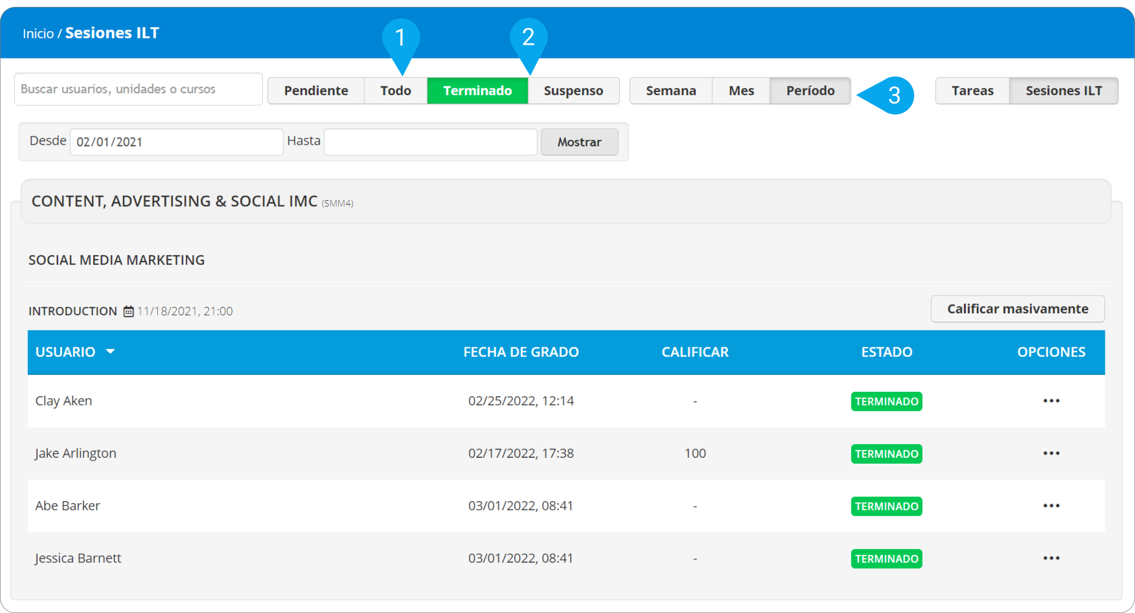1135x613 pixels.
Task: Open options menu for Abe Barker
Action: tap(1051, 506)
